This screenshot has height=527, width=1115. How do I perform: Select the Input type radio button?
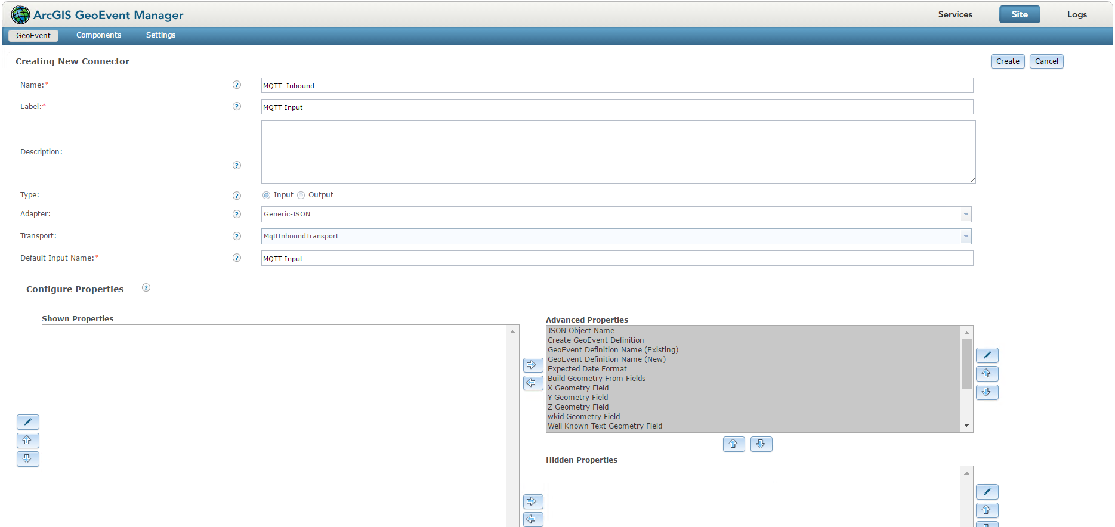(x=266, y=196)
